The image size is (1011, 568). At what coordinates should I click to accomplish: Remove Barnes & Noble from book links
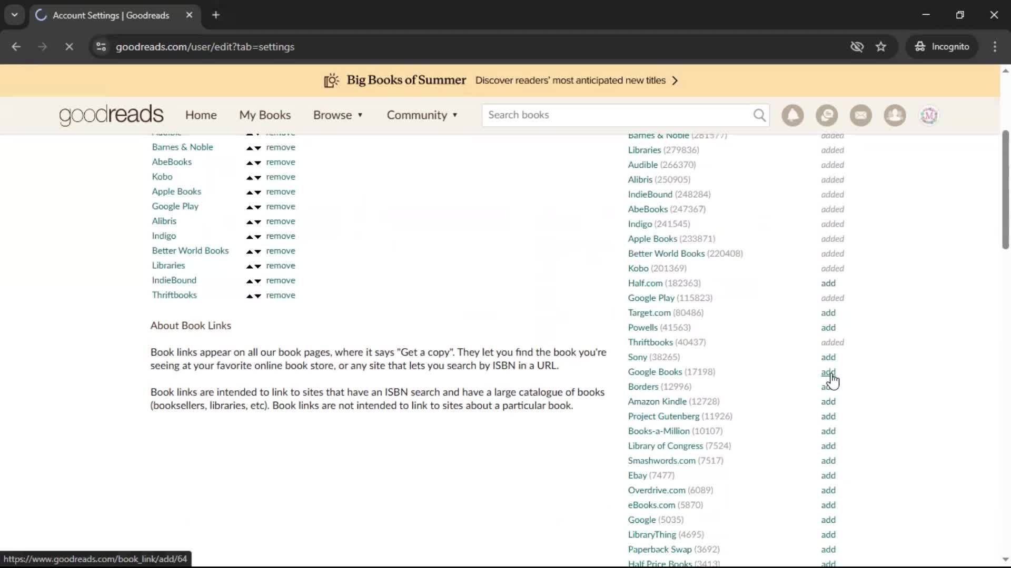point(281,147)
